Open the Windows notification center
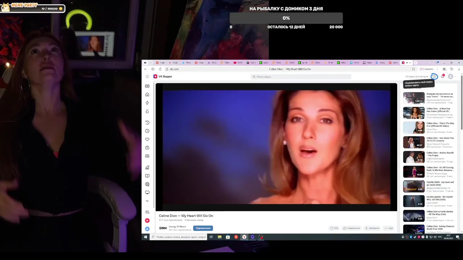 click(x=458, y=237)
